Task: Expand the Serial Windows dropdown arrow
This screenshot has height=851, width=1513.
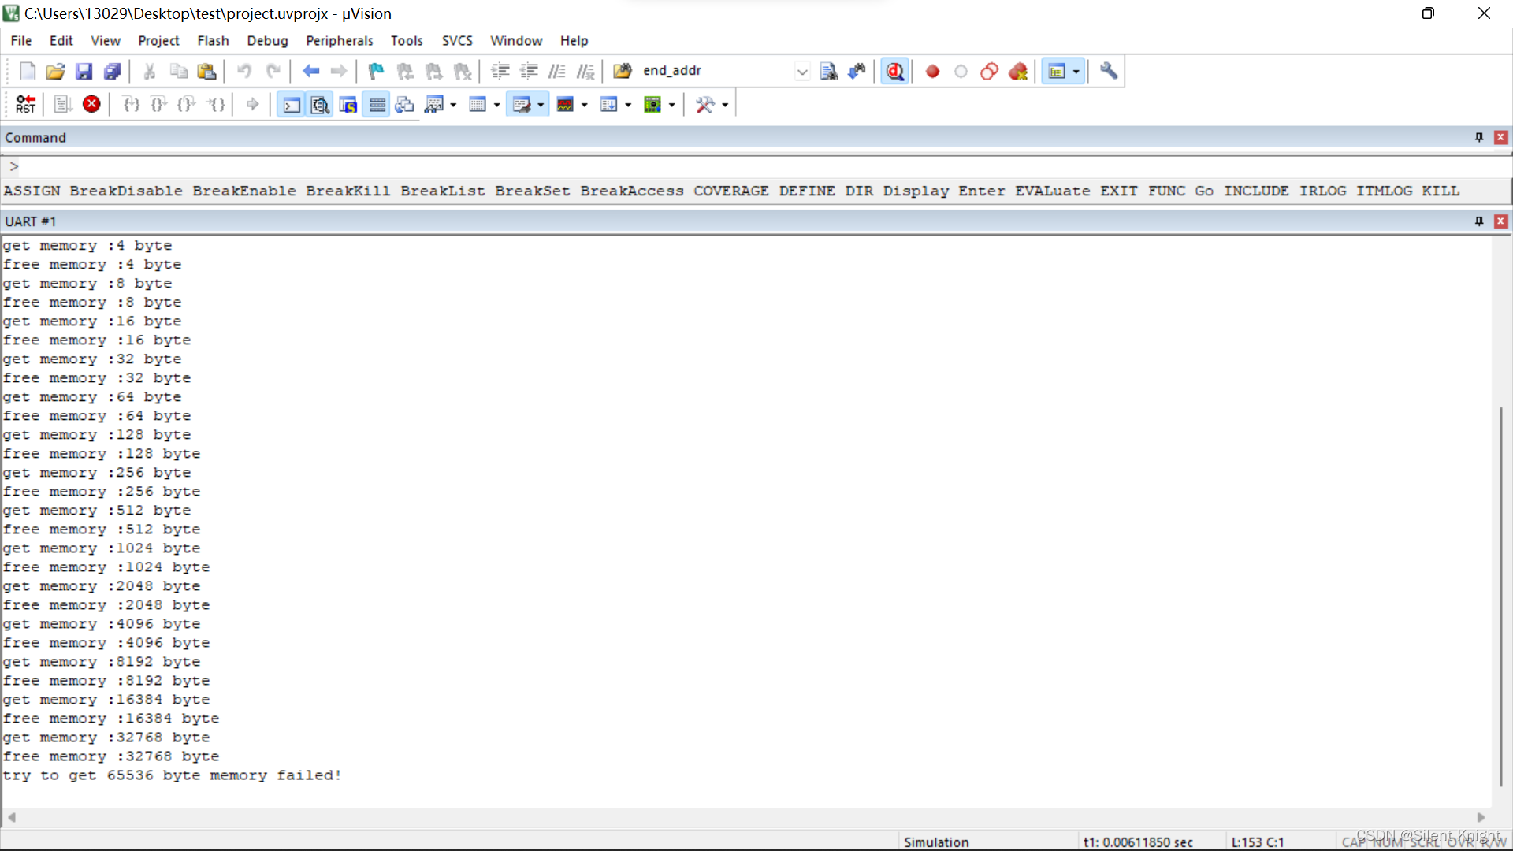Action: [541, 105]
